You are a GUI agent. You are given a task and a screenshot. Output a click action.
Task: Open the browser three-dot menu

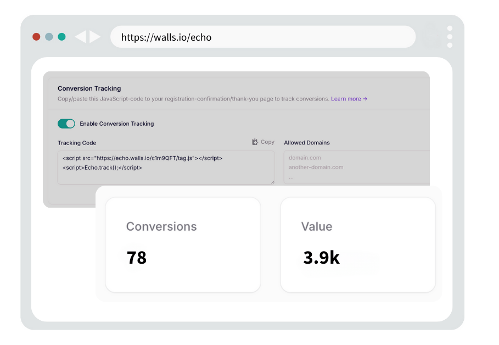point(450,36)
